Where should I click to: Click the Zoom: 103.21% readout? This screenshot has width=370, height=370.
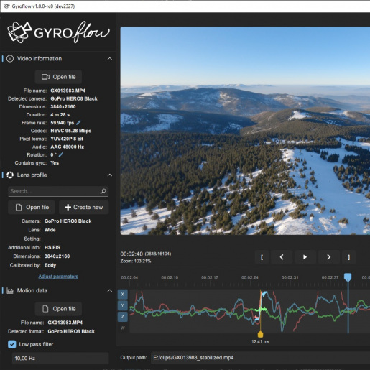point(136,261)
